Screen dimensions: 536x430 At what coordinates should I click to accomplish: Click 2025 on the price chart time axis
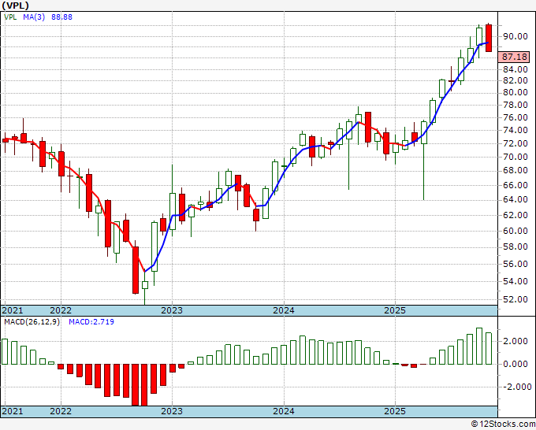(395, 310)
